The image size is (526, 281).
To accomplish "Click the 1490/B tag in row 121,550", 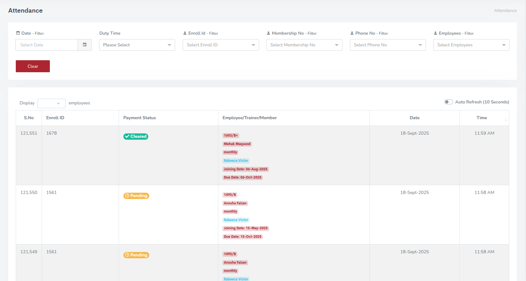I will click(230, 195).
